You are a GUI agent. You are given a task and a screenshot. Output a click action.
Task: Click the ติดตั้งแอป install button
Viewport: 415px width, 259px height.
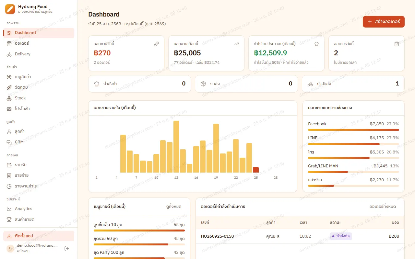[39, 236]
